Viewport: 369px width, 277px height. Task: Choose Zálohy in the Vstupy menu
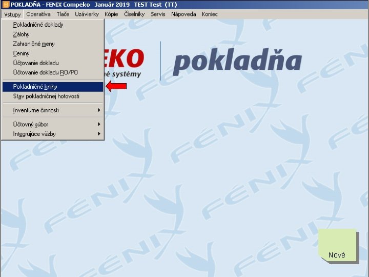[x=53, y=34]
